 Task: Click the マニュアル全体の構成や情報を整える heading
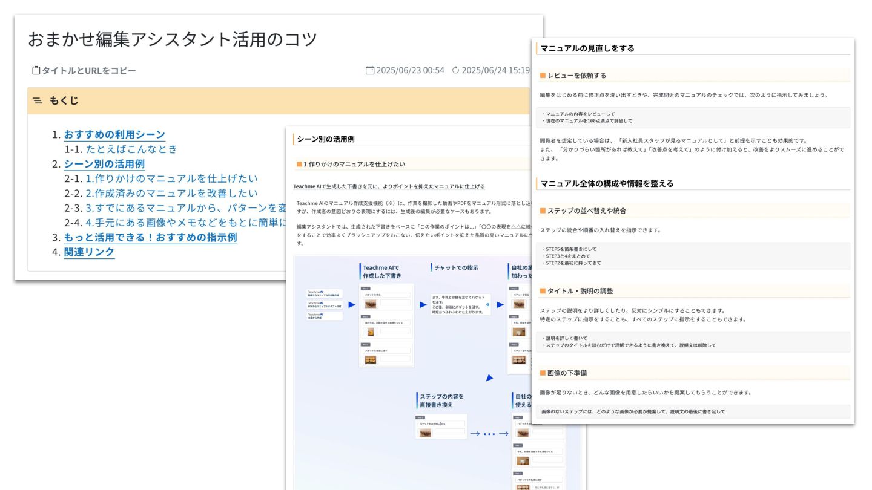[607, 183]
